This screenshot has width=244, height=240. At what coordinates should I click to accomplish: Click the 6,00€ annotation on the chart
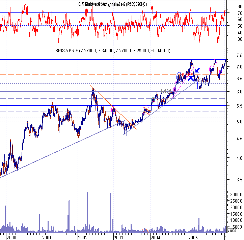(x=166, y=91)
